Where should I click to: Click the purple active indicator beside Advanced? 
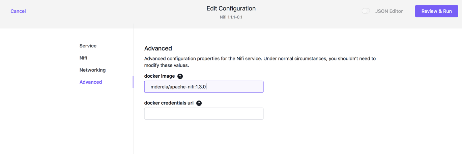click(x=133, y=82)
